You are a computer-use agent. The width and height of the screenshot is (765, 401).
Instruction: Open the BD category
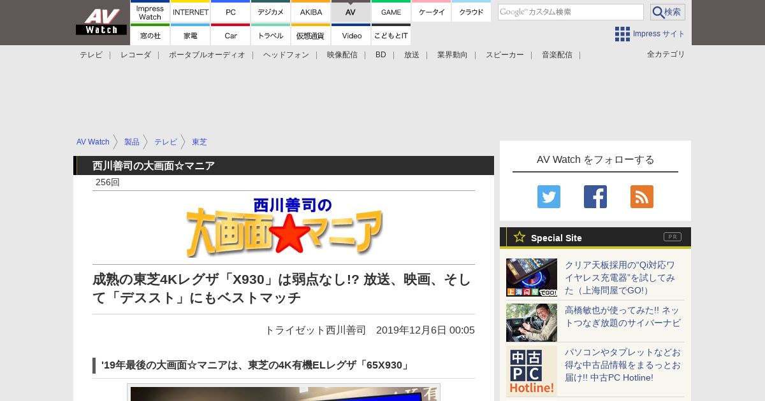(x=381, y=55)
